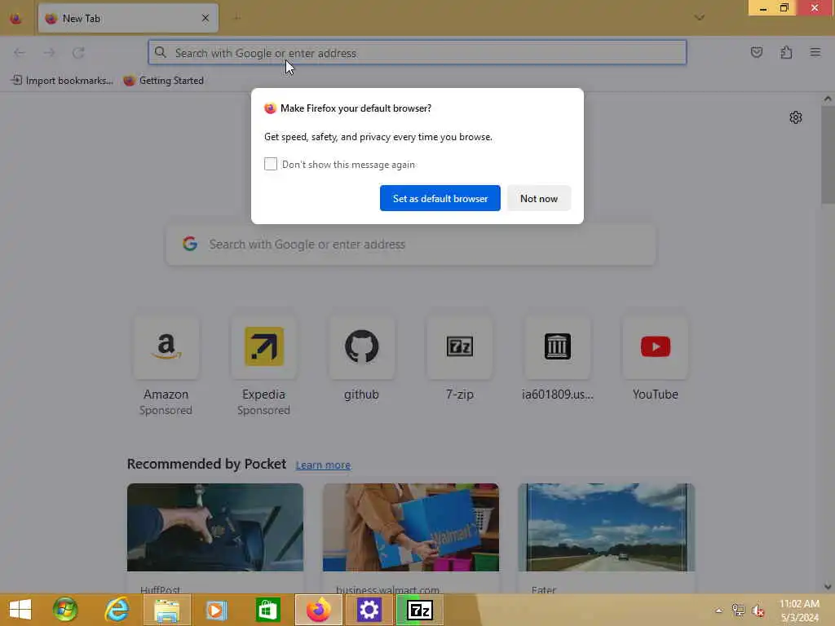Open Firefox View pinned tab icon
The image size is (835, 626).
click(x=16, y=19)
